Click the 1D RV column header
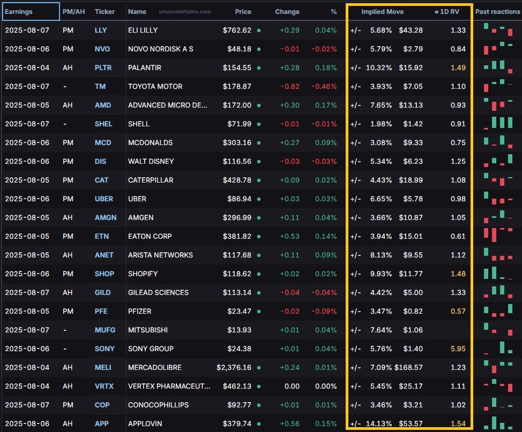This screenshot has width=522, height=432. (x=447, y=12)
